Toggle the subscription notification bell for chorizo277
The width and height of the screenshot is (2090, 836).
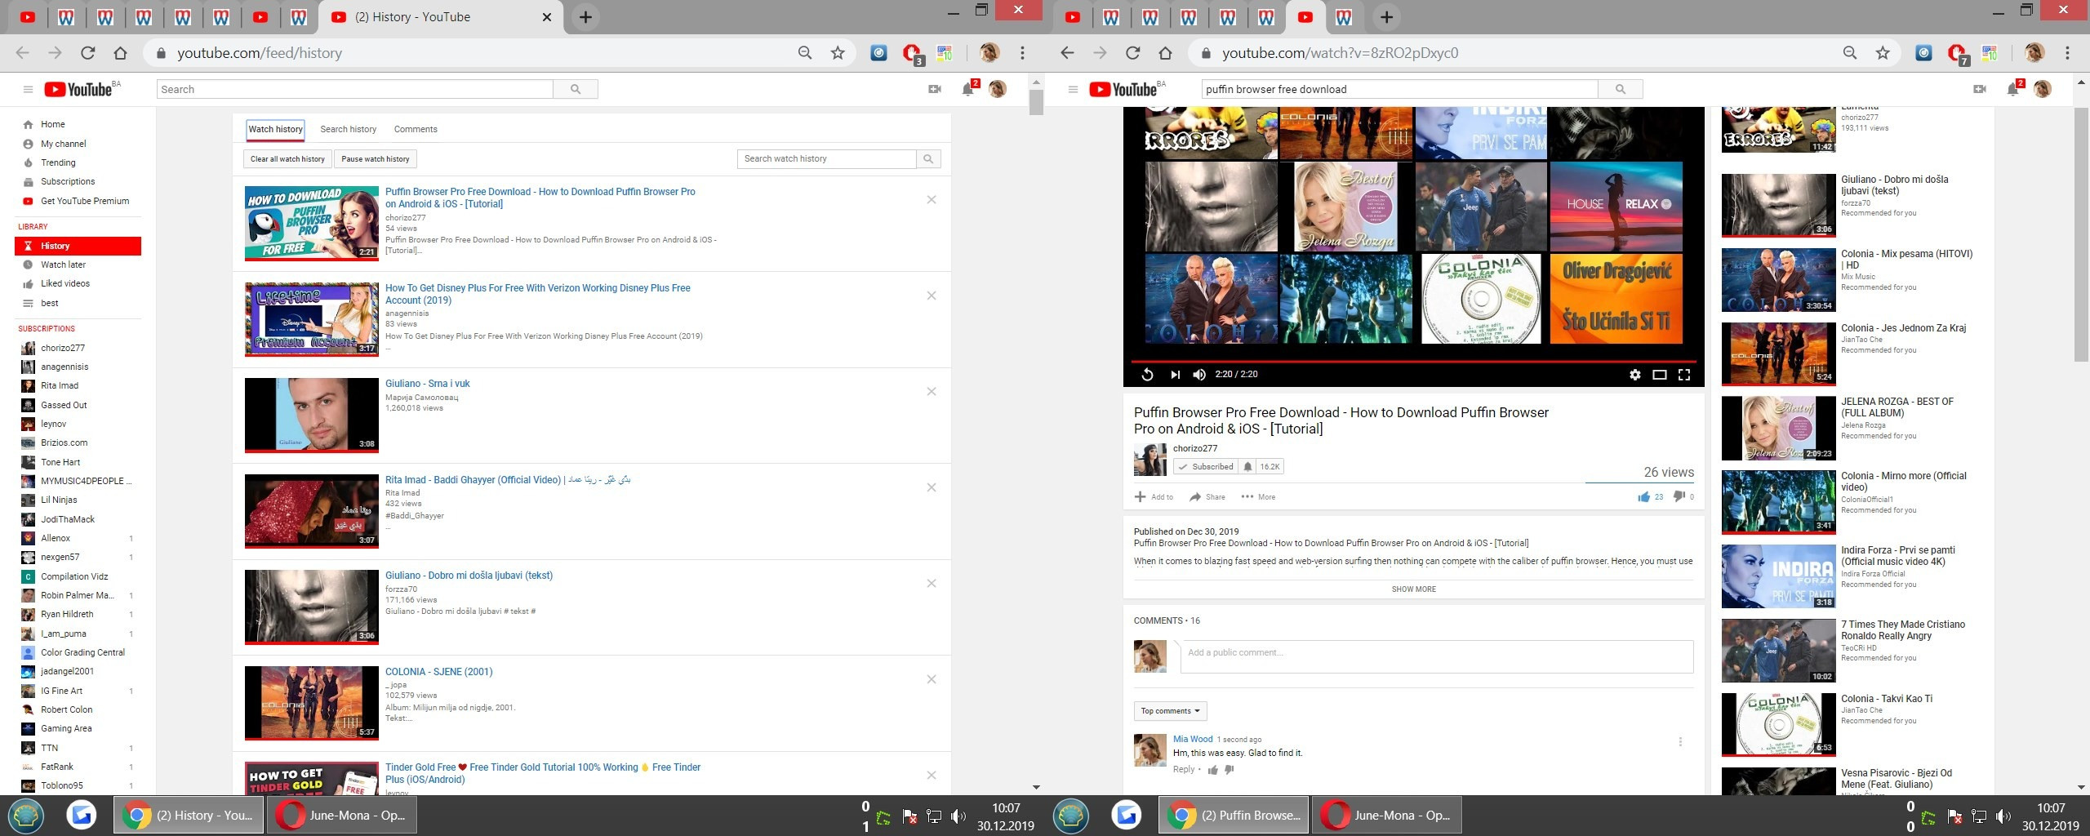click(x=1247, y=467)
